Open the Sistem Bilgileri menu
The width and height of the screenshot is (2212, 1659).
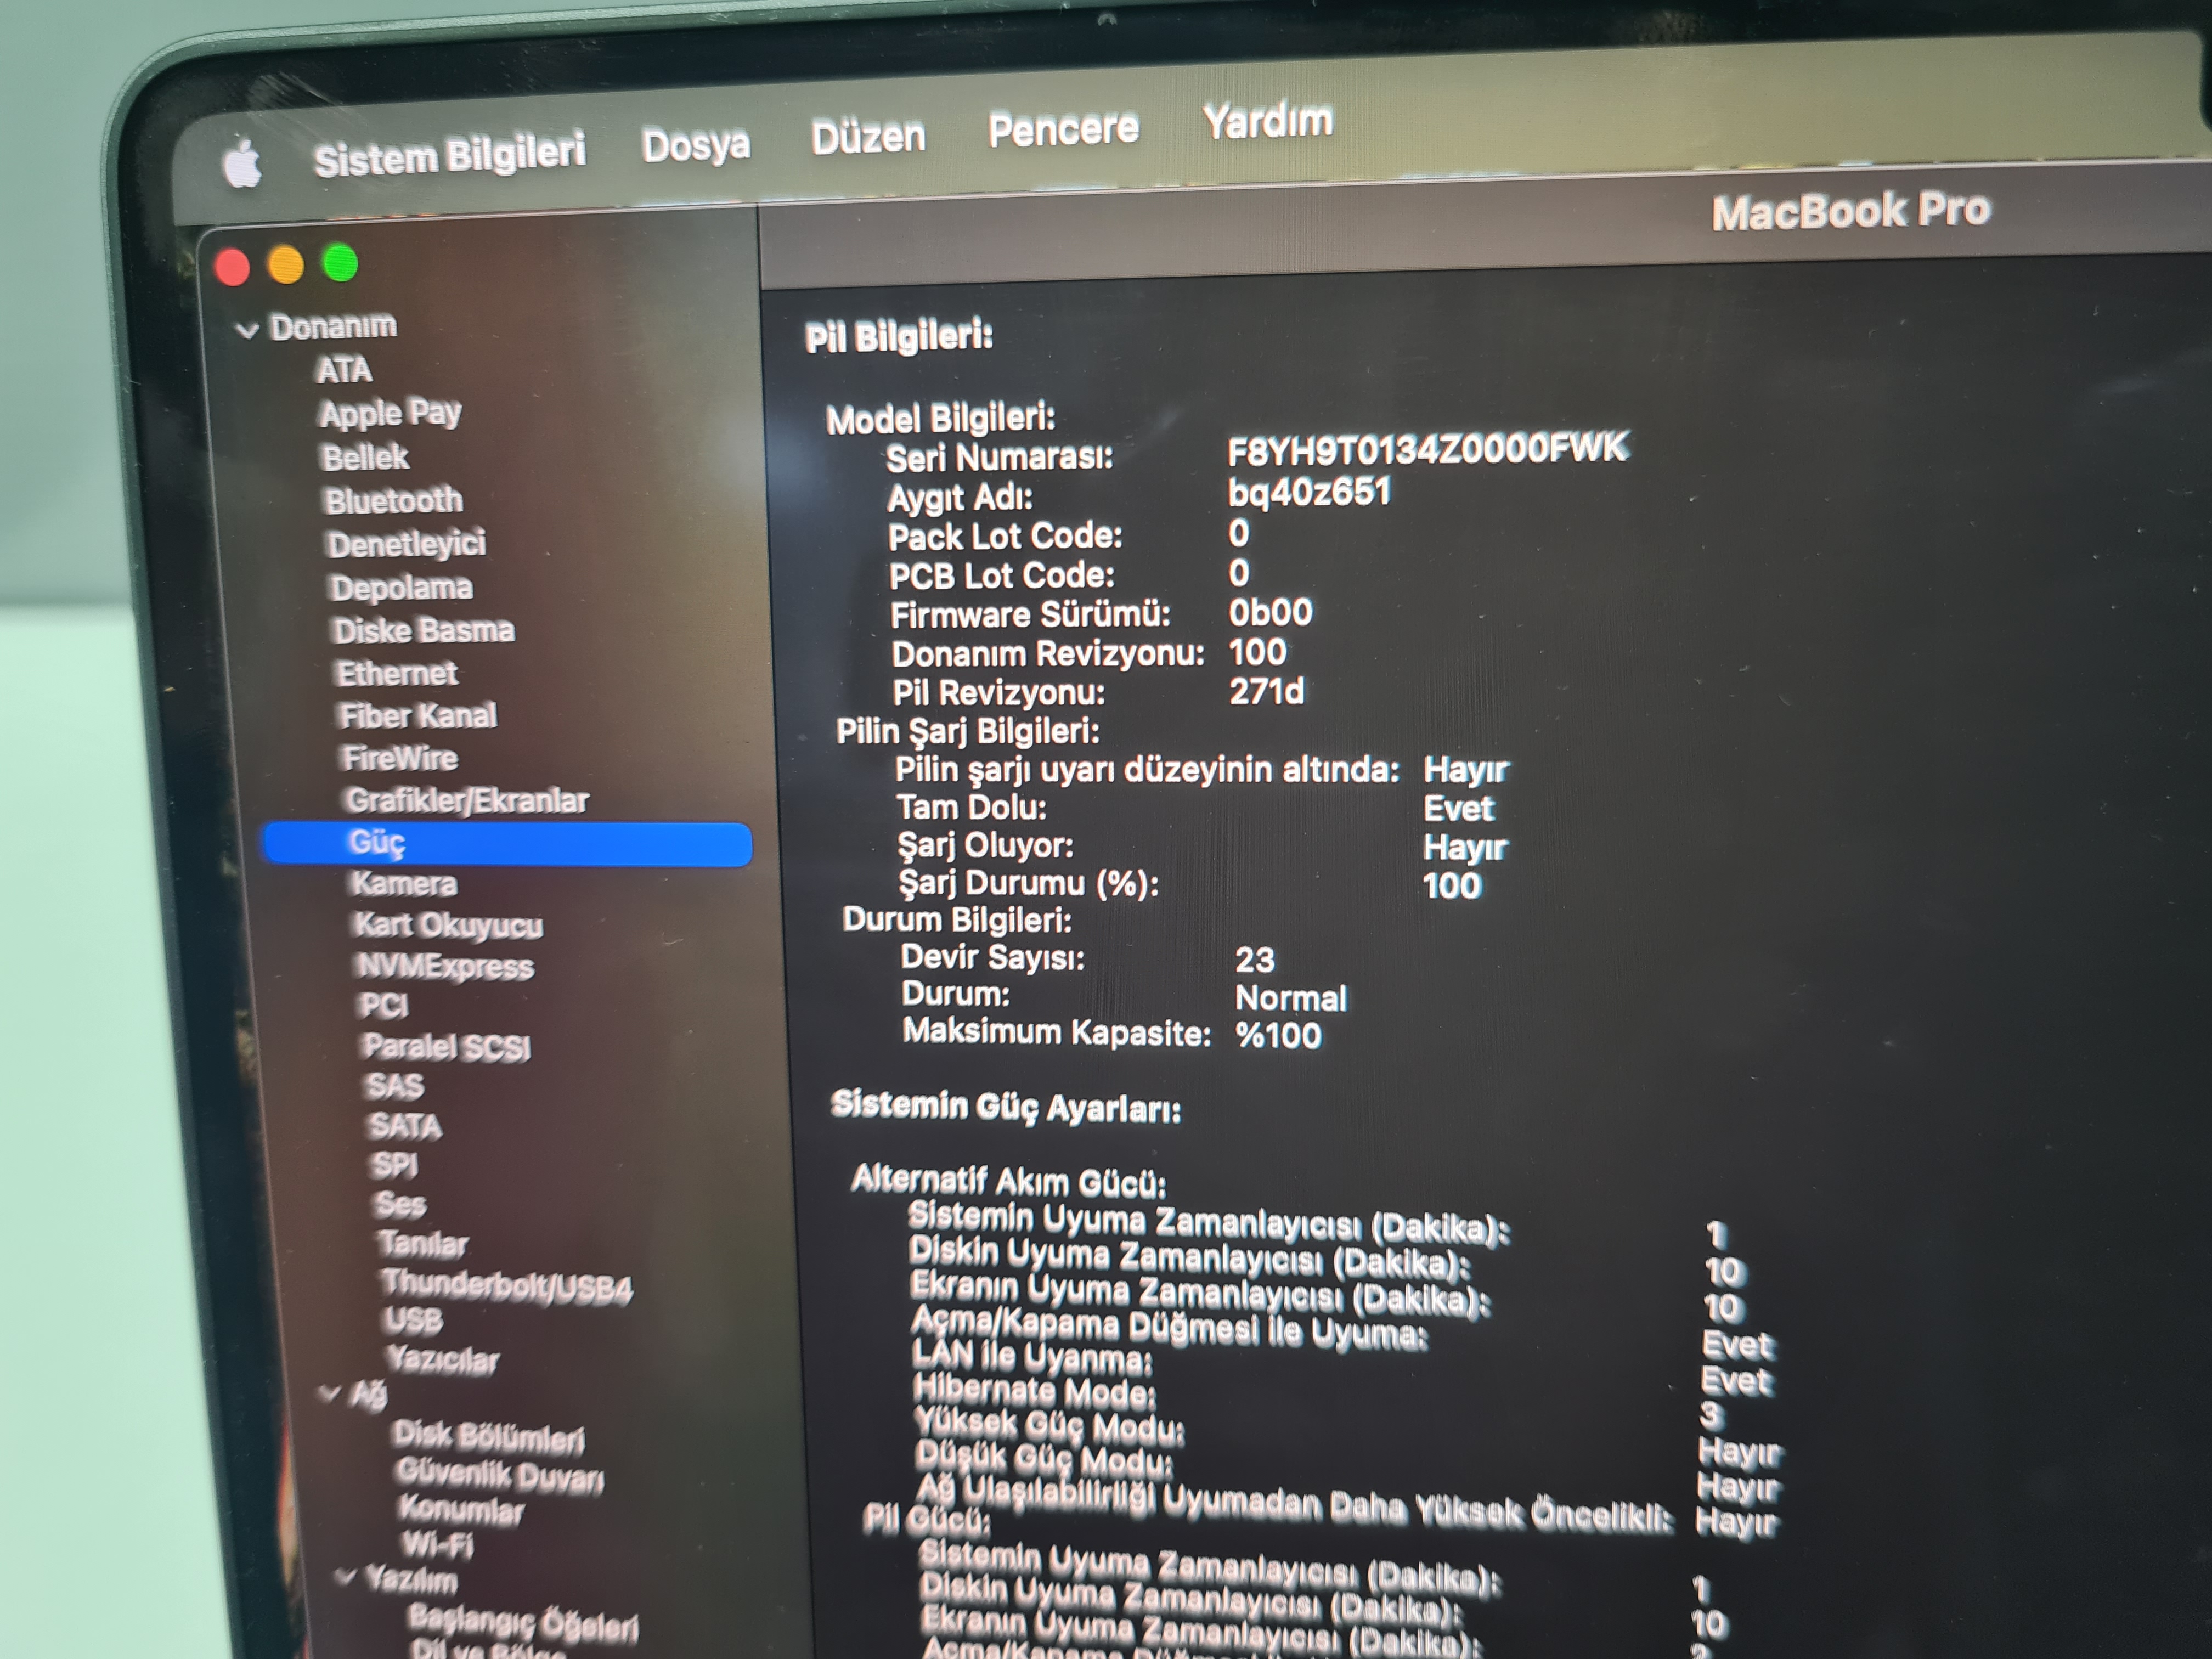(x=449, y=155)
